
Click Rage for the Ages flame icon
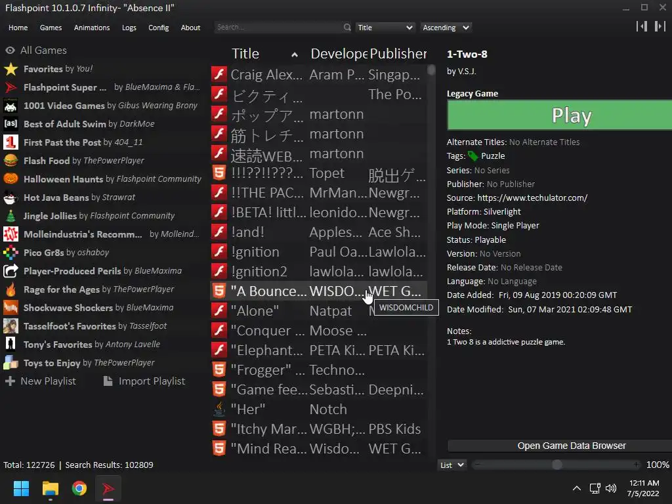click(10, 289)
